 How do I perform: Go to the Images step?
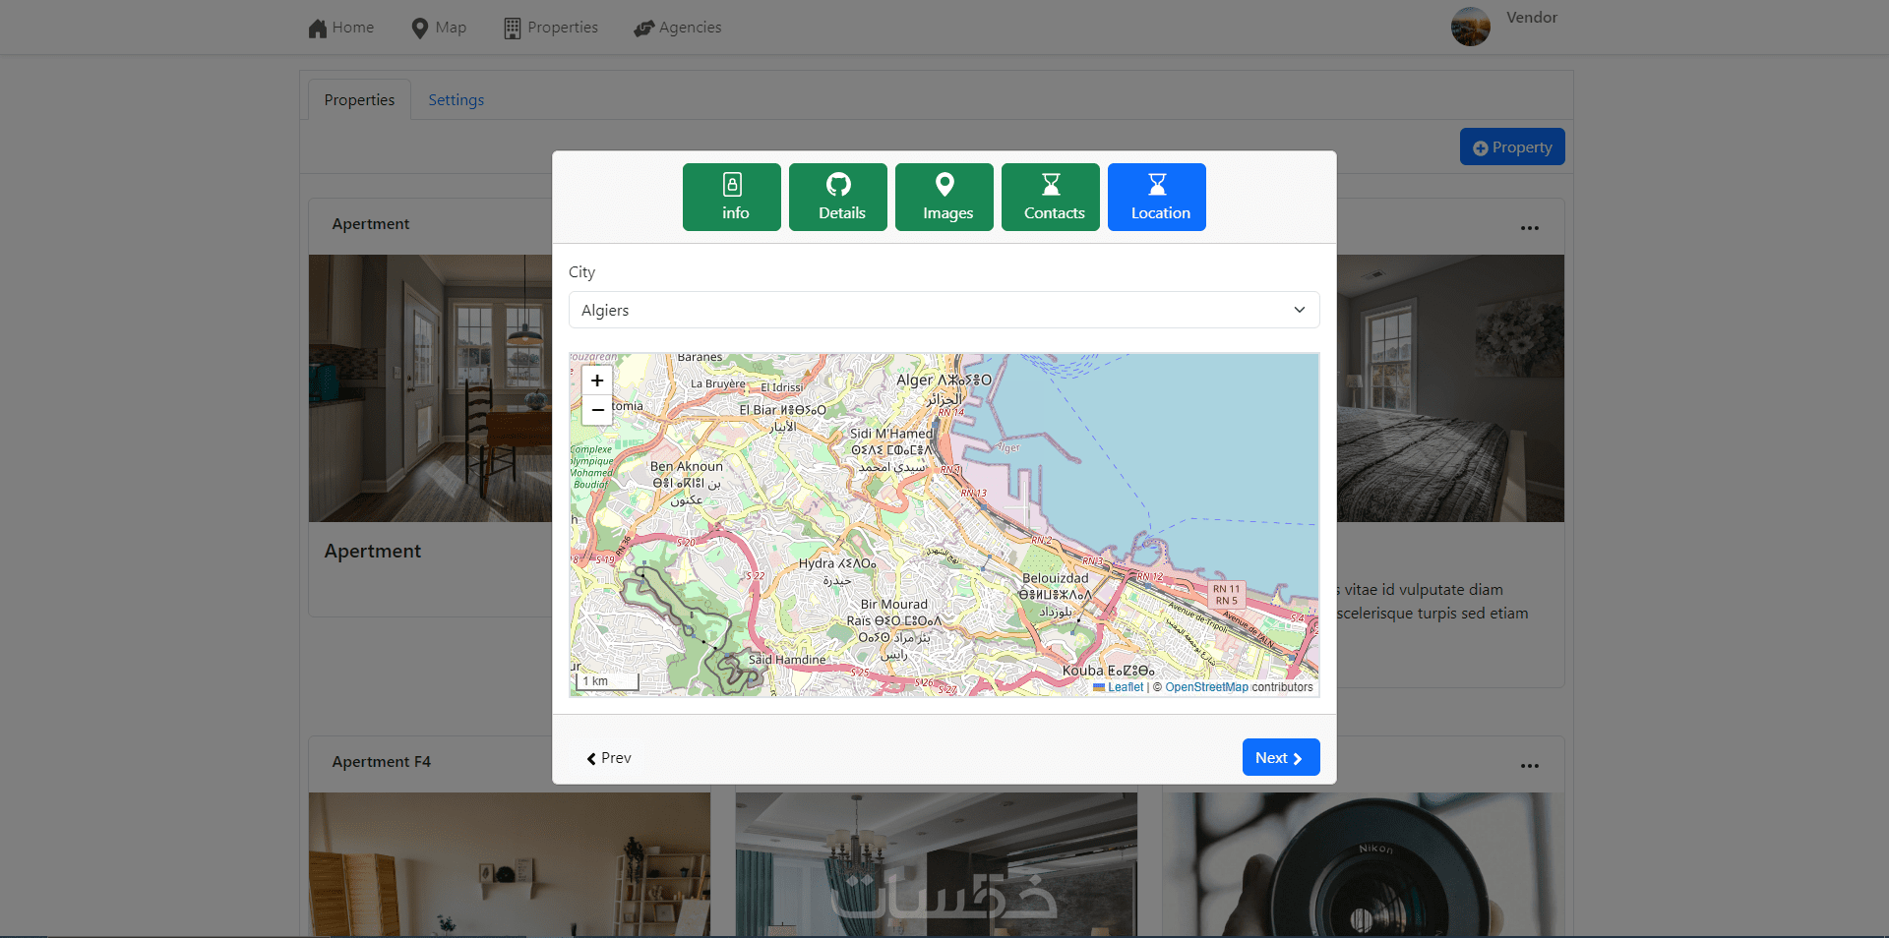coord(944,197)
